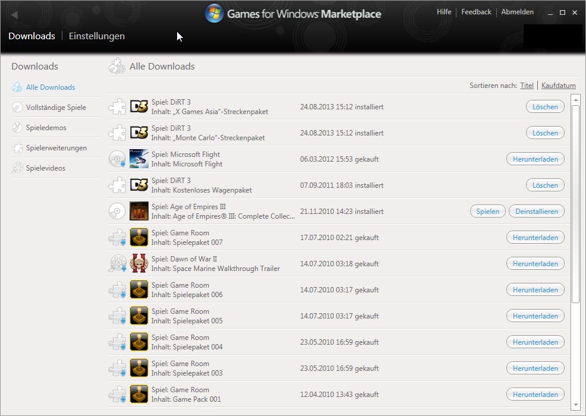Screen dimensions: 586x416
Task: Select Alle Downloads in sidebar
Action: click(51, 87)
